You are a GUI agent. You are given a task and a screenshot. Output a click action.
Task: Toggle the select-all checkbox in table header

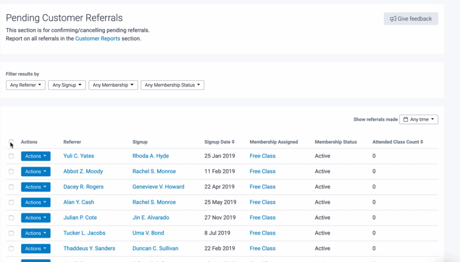pyautogui.click(x=11, y=142)
